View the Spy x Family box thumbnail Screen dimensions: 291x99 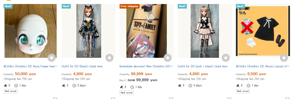pyautogui.click(x=147, y=31)
